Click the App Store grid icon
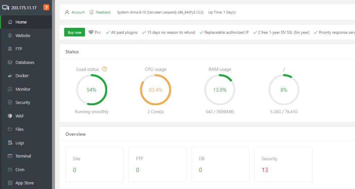 click(x=10, y=183)
